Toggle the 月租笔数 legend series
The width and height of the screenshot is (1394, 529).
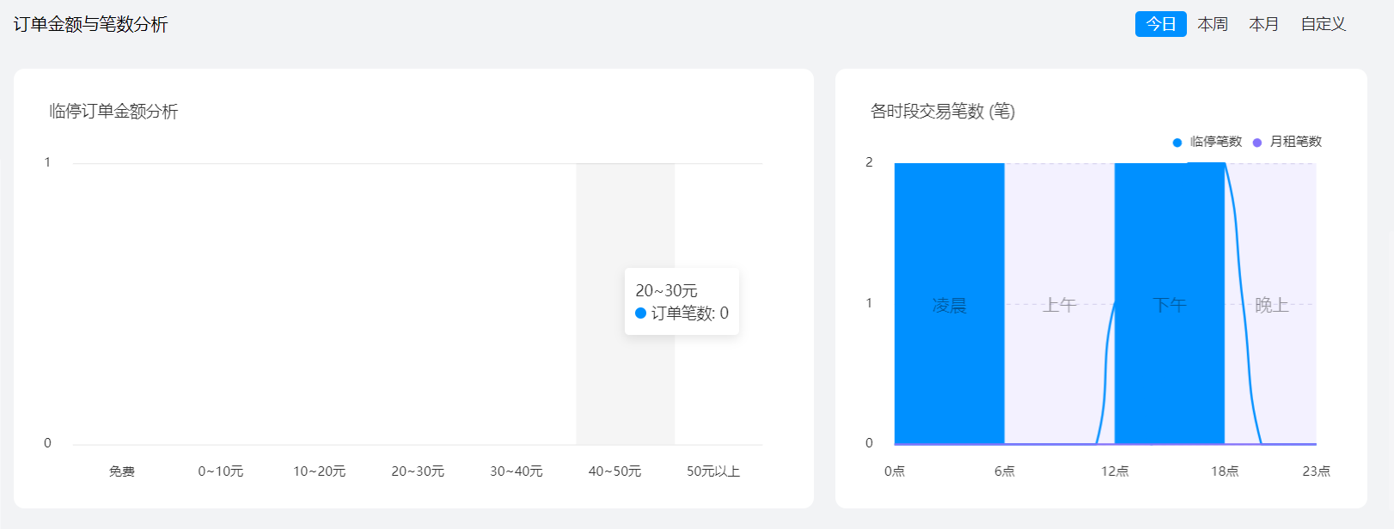1295,142
